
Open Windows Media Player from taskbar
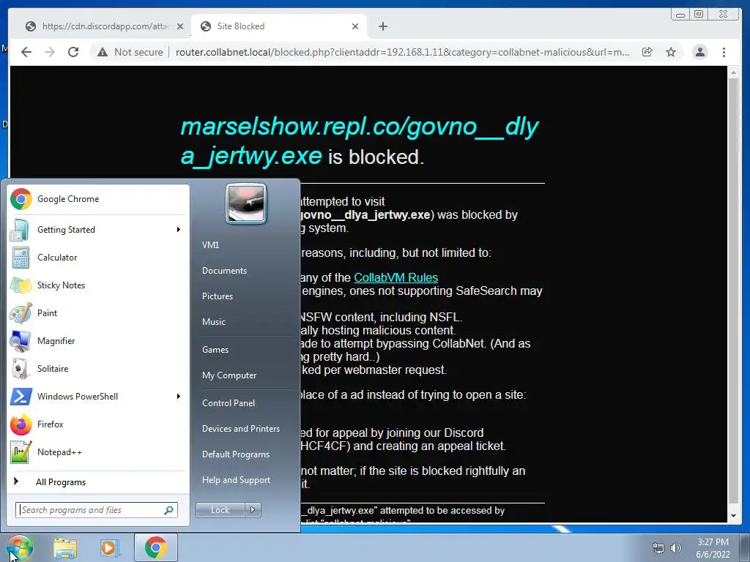click(x=108, y=547)
